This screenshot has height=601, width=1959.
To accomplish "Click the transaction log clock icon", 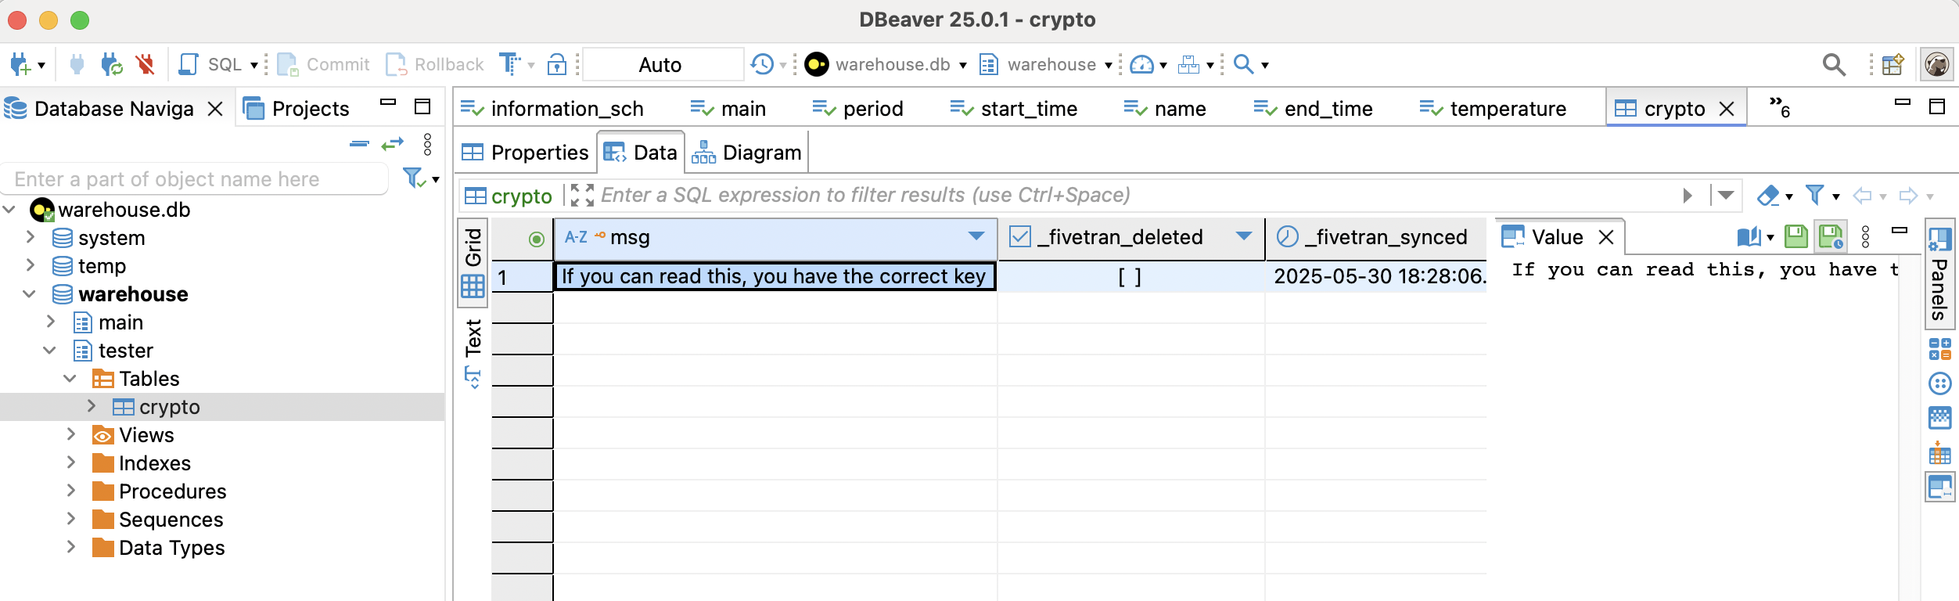I will [762, 65].
